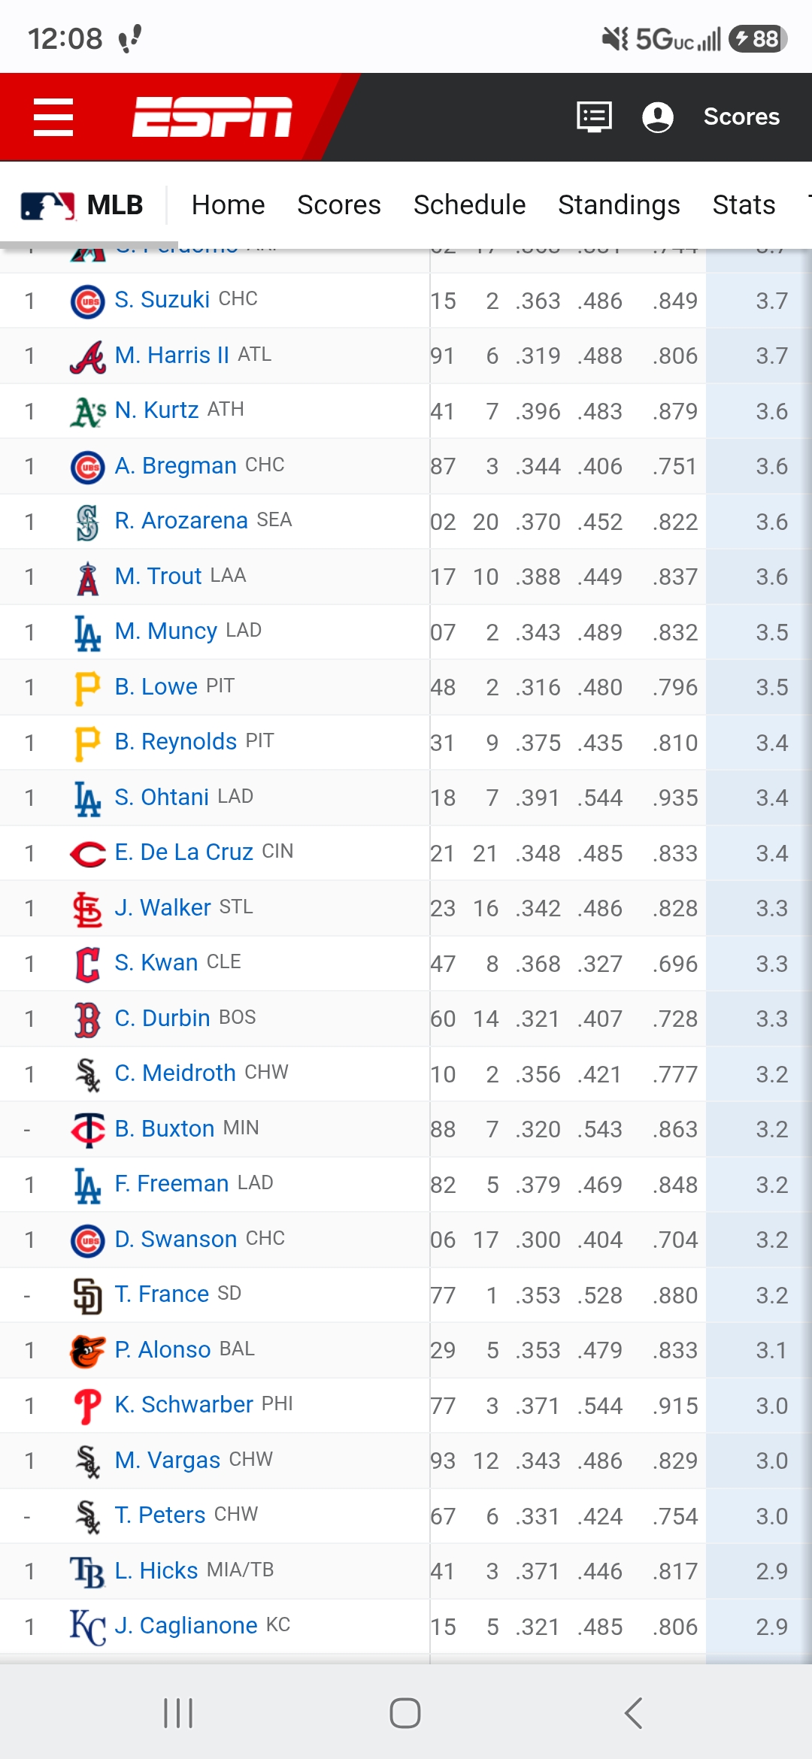
Task: Open E. De La Cruz player page
Action: (183, 852)
